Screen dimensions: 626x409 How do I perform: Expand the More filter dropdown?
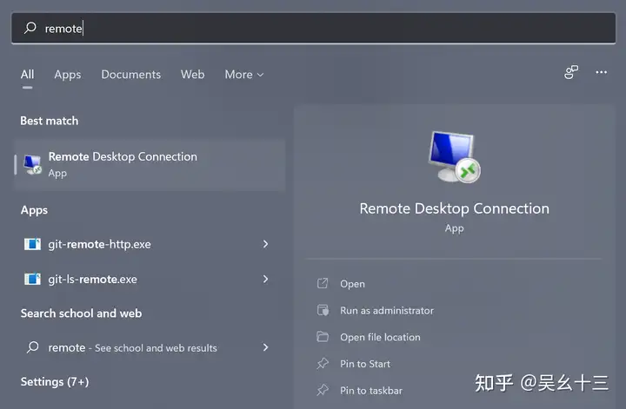[244, 75]
